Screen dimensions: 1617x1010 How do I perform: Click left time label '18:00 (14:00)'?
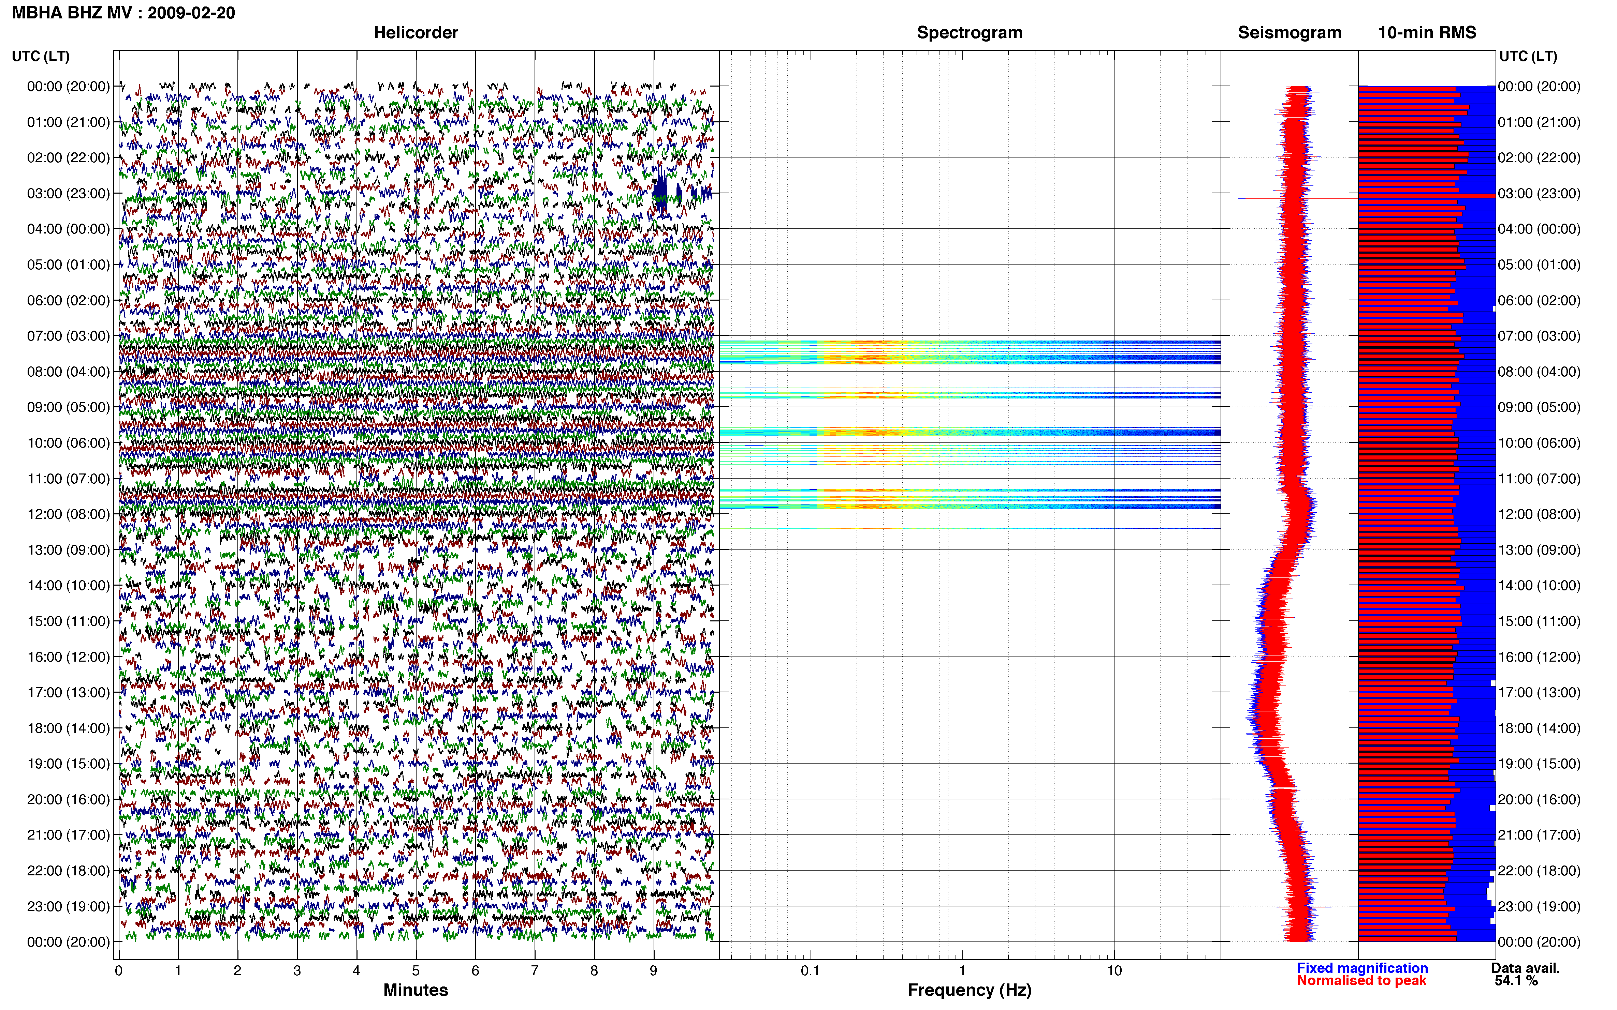(x=68, y=728)
